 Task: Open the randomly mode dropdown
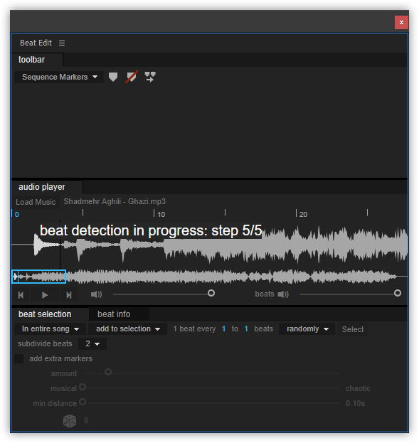click(x=307, y=329)
